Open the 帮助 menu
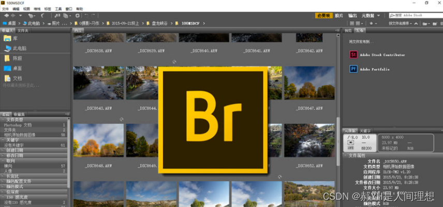The height and width of the screenshot is (207, 443). (80, 9)
